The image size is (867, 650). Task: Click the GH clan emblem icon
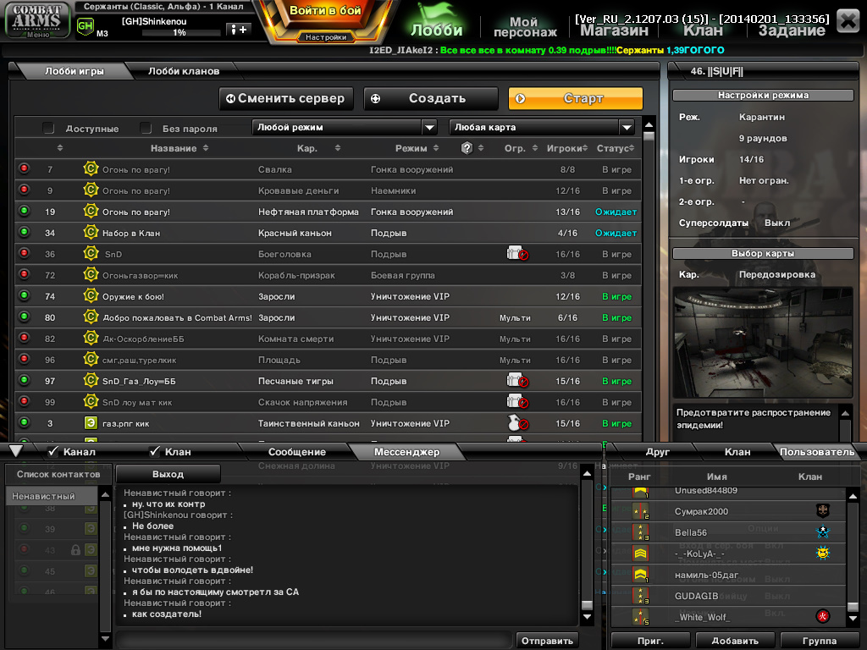[x=85, y=26]
